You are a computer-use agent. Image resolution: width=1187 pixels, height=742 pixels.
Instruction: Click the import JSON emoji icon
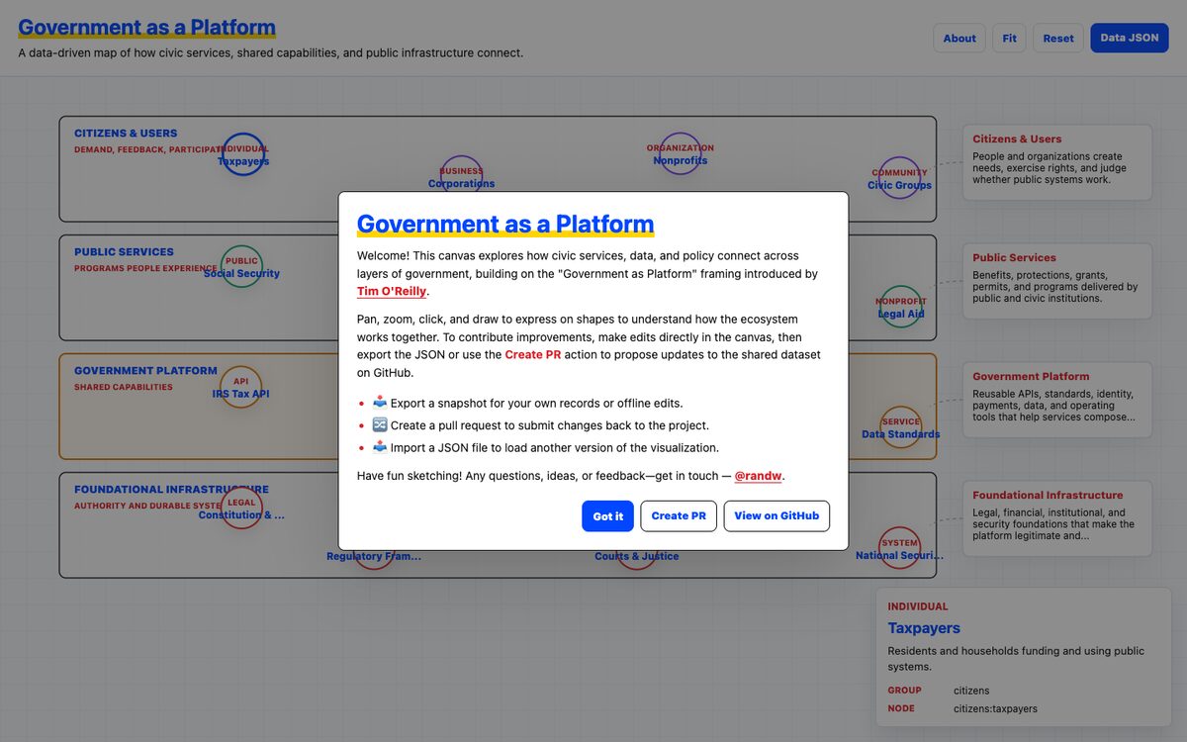[380, 447]
